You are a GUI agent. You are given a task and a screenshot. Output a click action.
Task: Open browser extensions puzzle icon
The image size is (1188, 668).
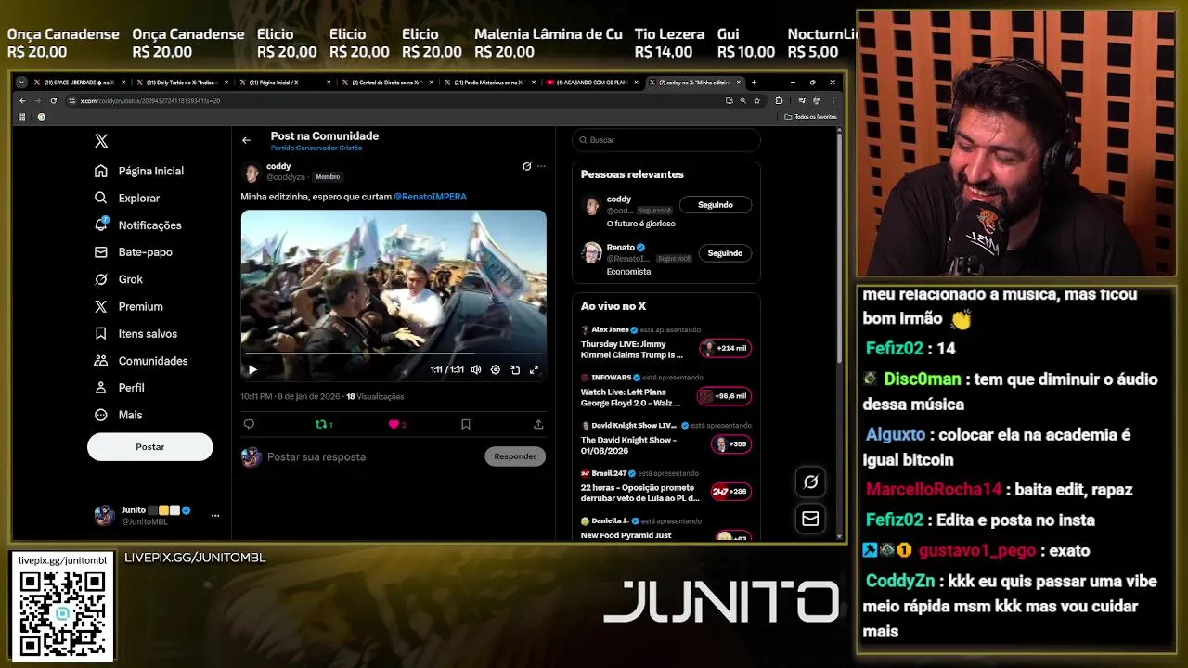point(779,100)
